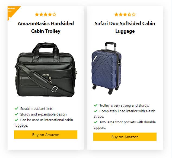The image size is (172, 158).
Task: Select the "Scratch resistant finish" feature text
Action: (37, 108)
